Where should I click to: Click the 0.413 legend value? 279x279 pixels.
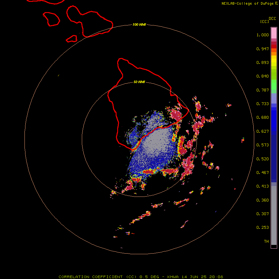[x=263, y=186]
